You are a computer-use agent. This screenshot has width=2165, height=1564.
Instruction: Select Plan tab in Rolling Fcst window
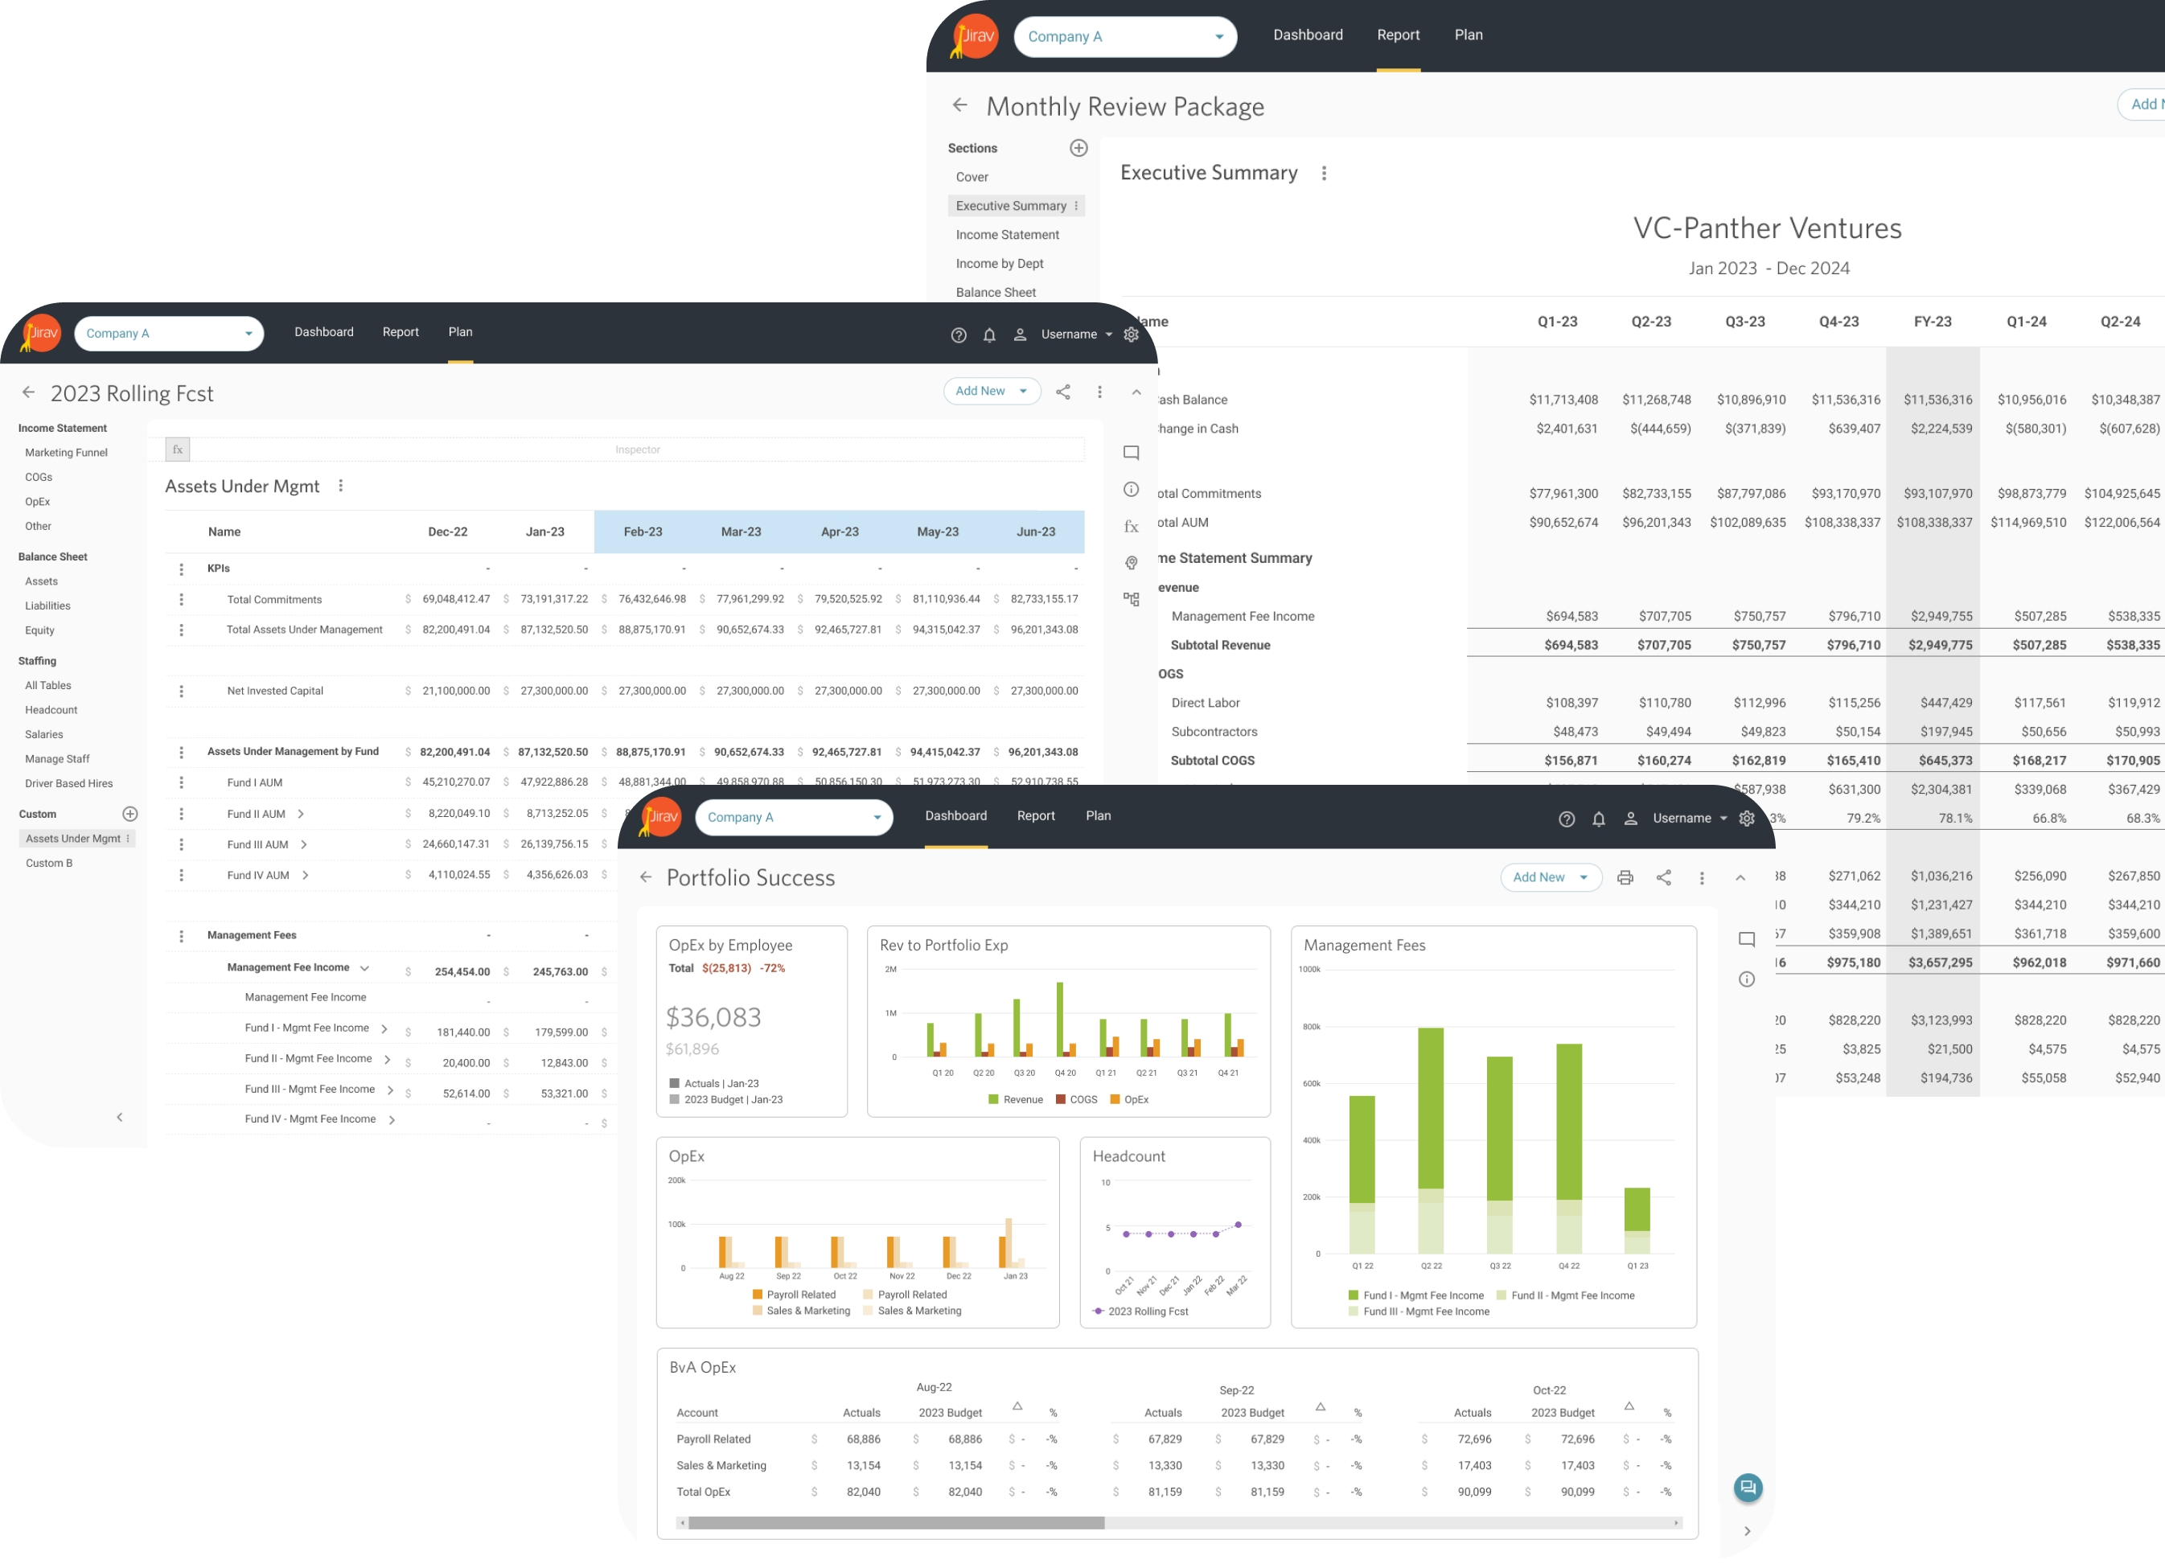pyautogui.click(x=460, y=332)
